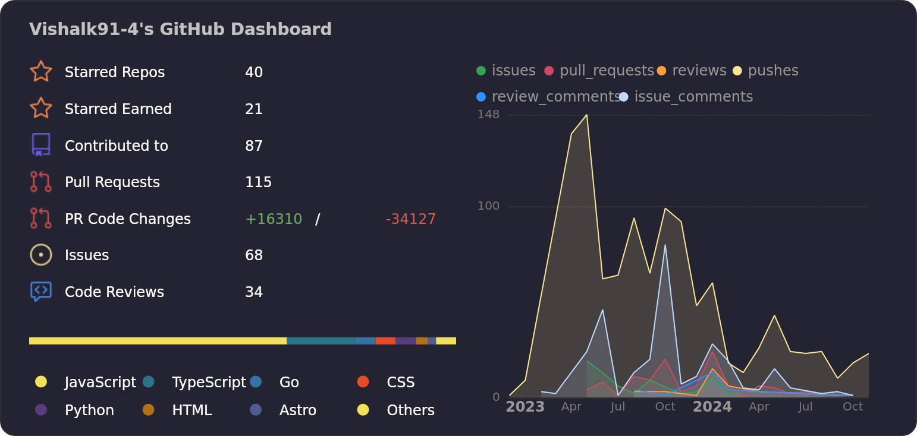This screenshot has height=436, width=917.
Task: Click the JavaScript segment of language bar
Action: 158,341
